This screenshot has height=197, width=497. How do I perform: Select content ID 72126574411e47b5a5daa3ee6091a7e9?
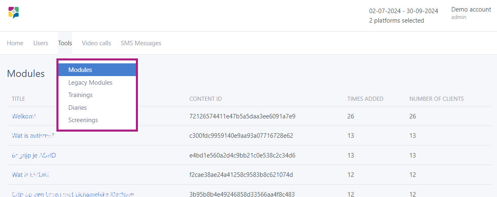click(243, 116)
